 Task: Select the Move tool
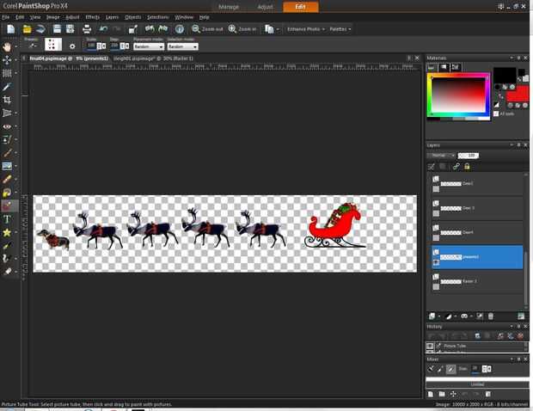coord(7,60)
